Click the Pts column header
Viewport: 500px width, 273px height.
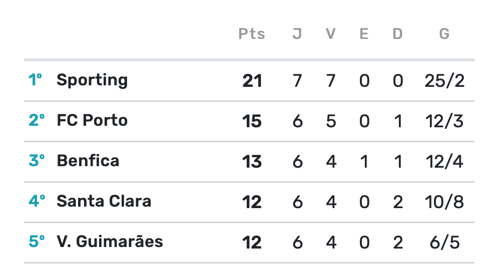tap(252, 34)
